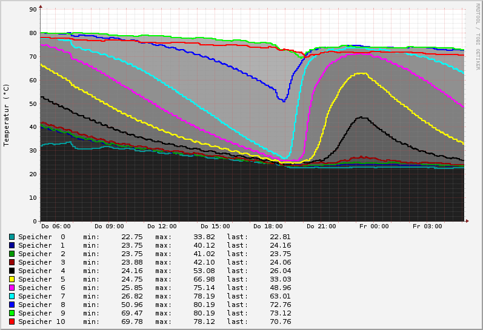Click the Speicher 8 legend label
Image resolution: width=483 pixels, height=330 pixels.
(41, 305)
